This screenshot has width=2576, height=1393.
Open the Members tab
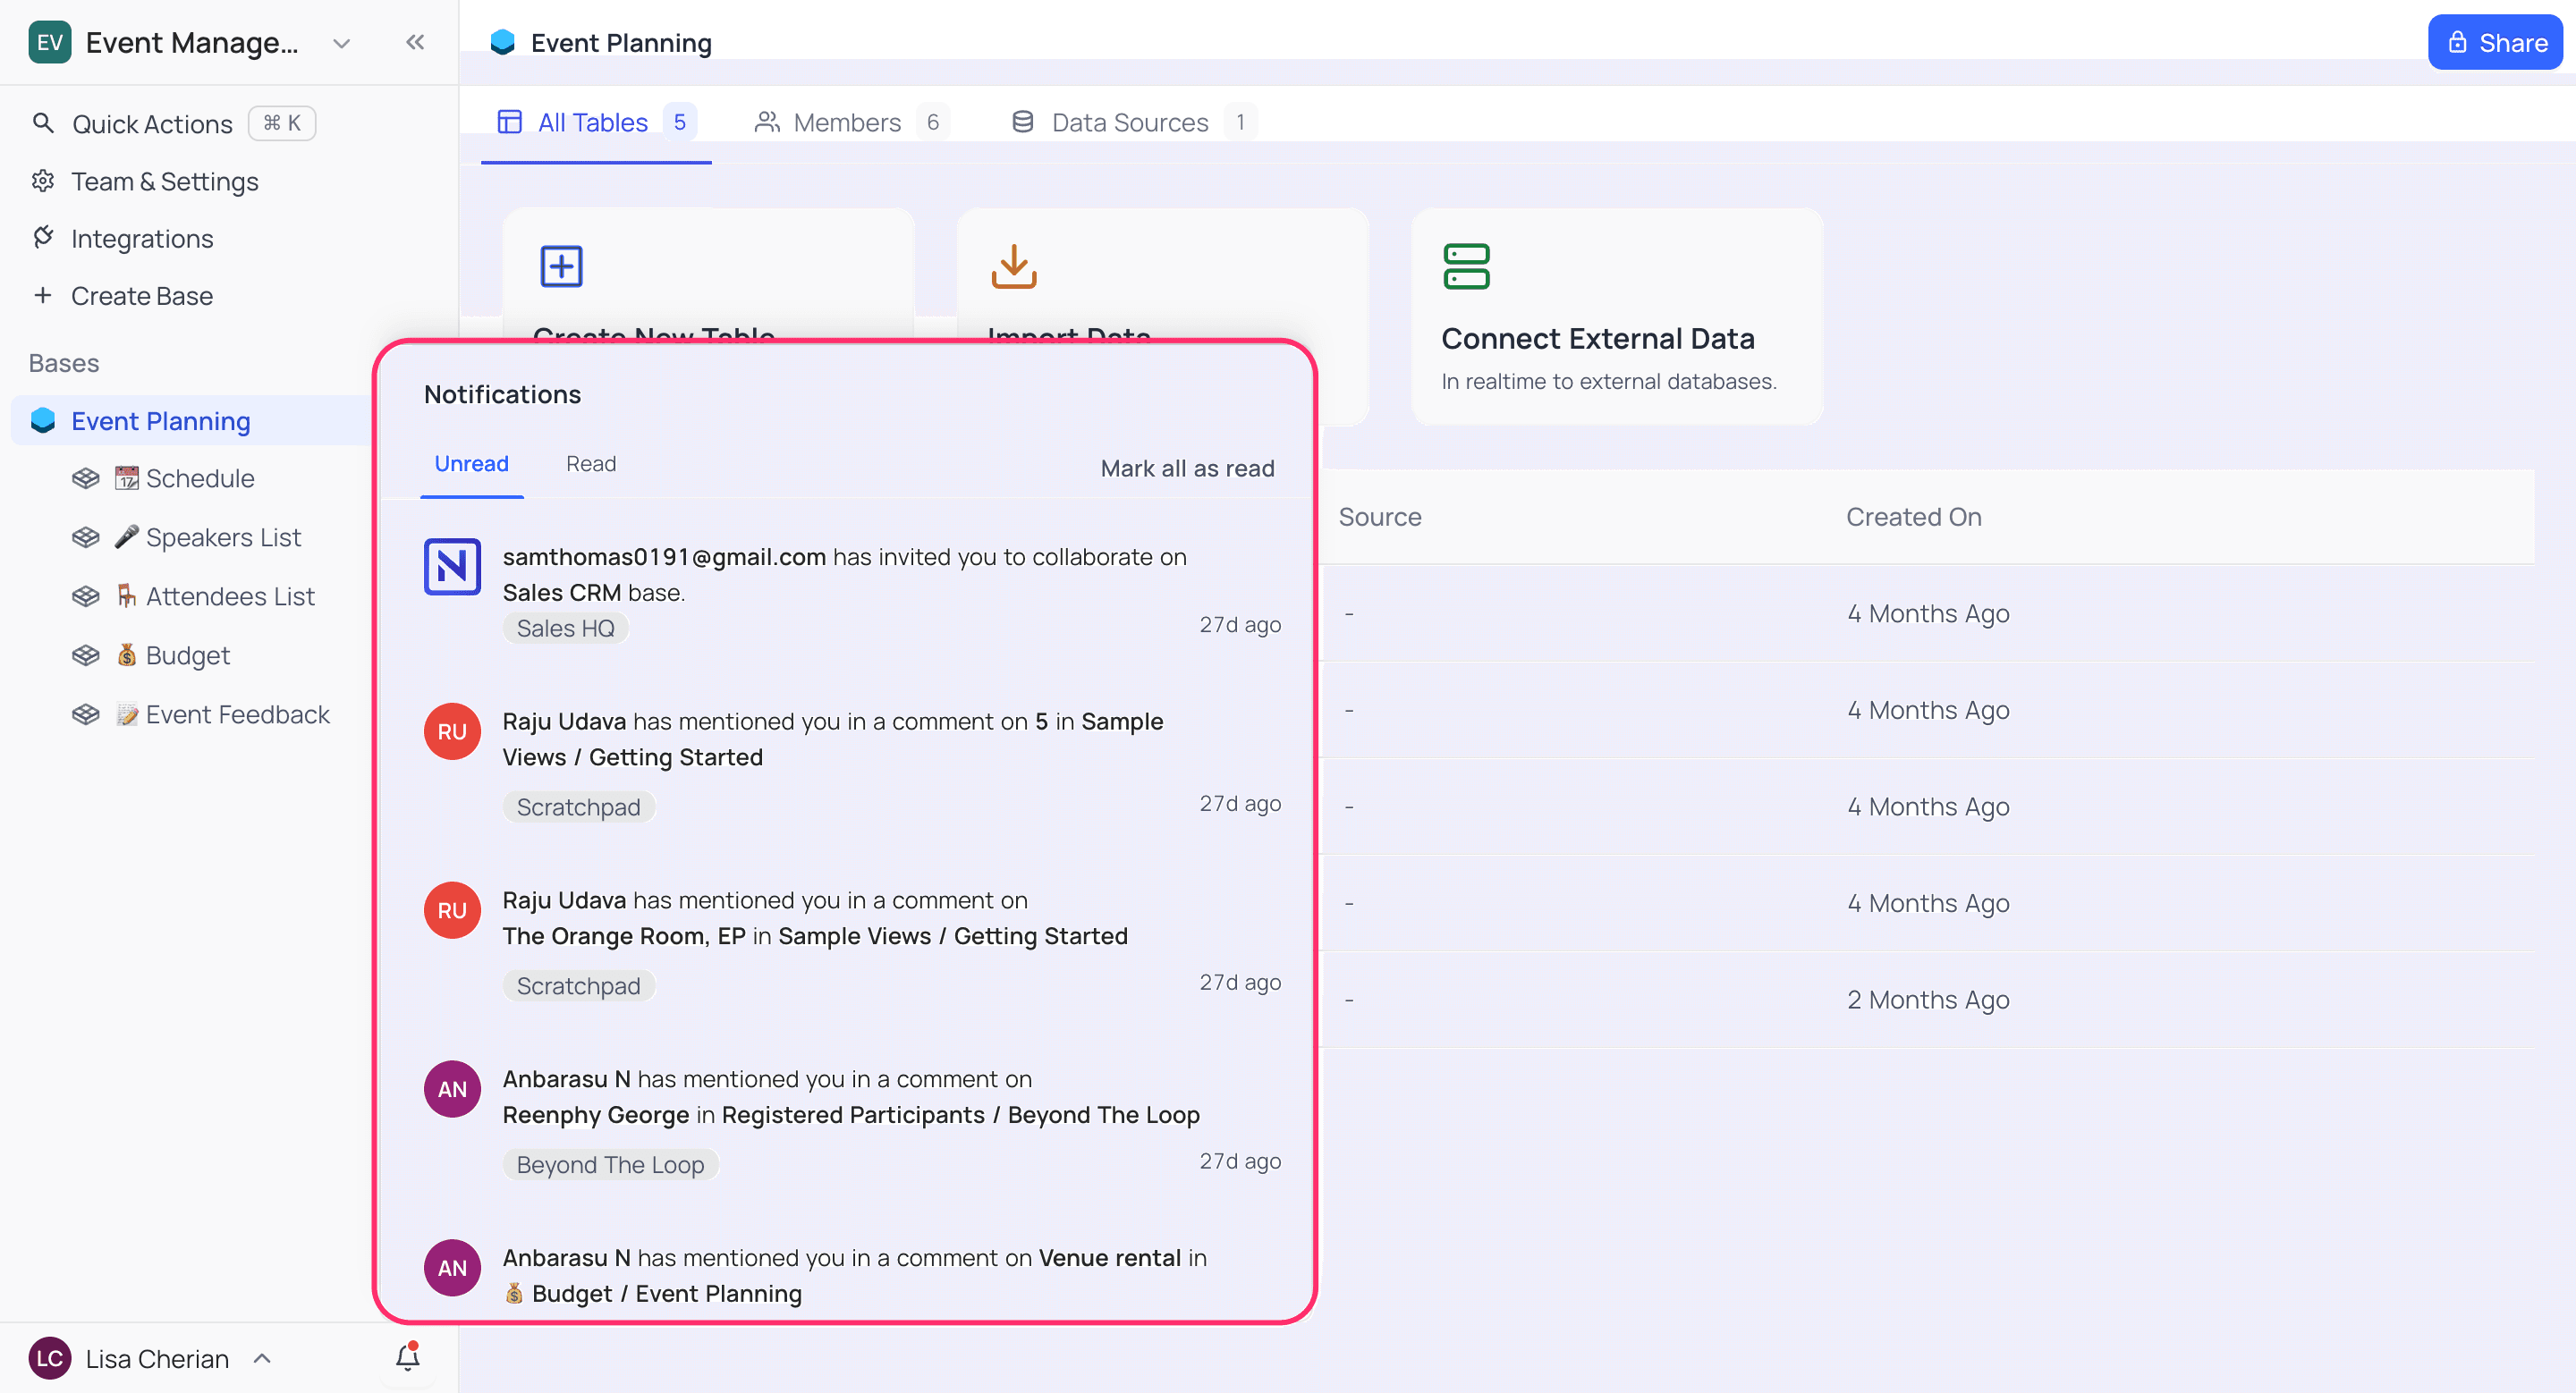pyautogui.click(x=847, y=122)
